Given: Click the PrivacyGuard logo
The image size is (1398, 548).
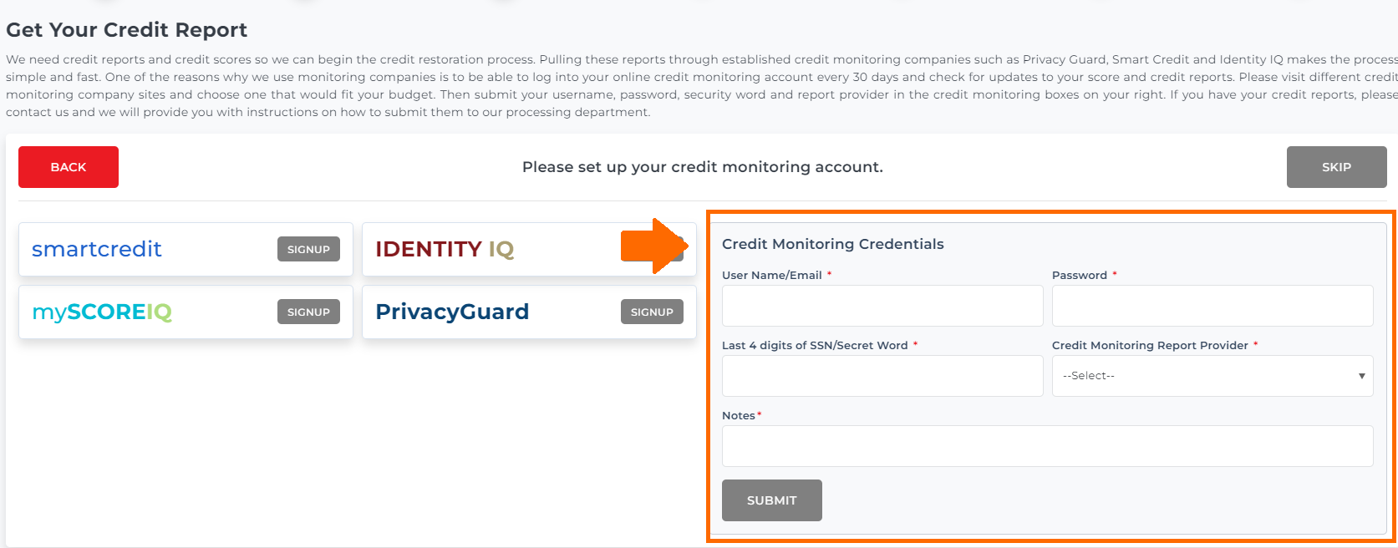Looking at the screenshot, I should click(452, 312).
